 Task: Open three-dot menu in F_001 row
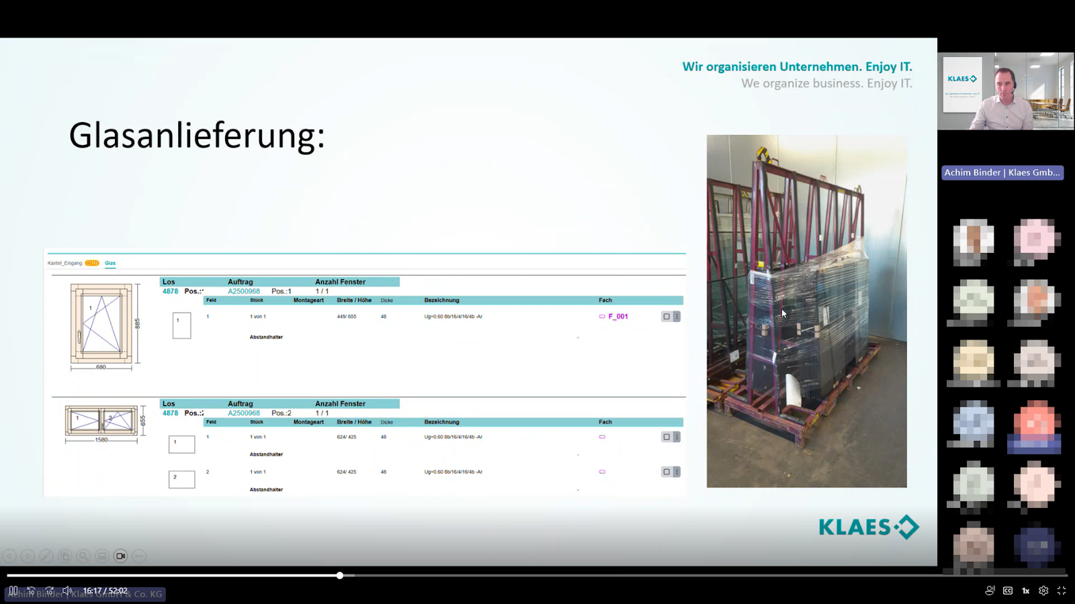tap(677, 316)
